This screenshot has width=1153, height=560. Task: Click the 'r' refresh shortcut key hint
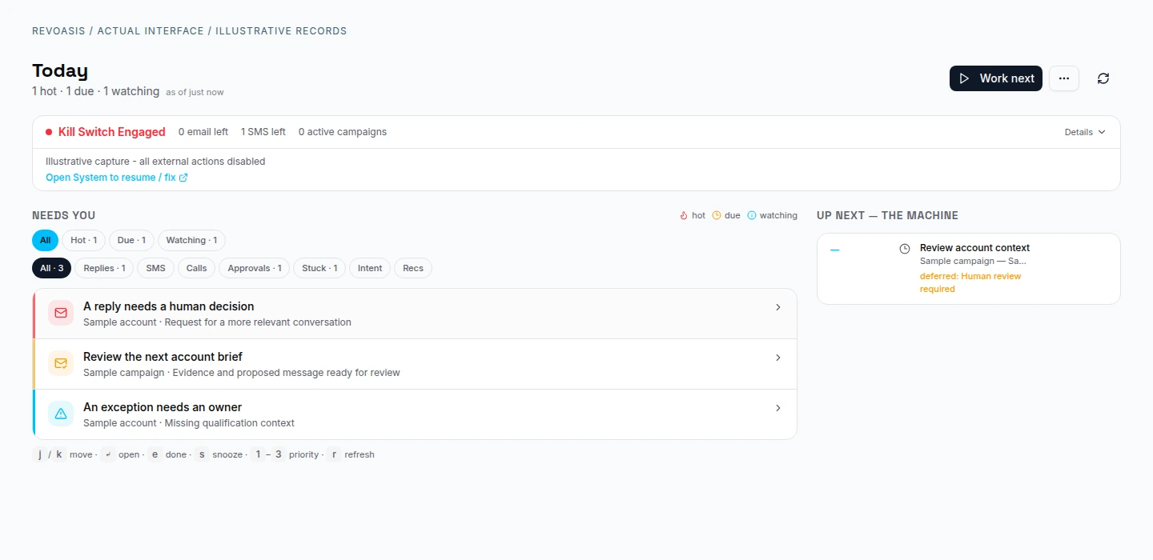[x=334, y=454]
